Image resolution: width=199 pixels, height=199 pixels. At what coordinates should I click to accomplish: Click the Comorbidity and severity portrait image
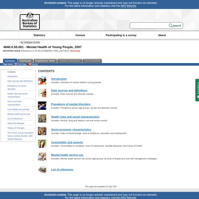click(x=42, y=144)
